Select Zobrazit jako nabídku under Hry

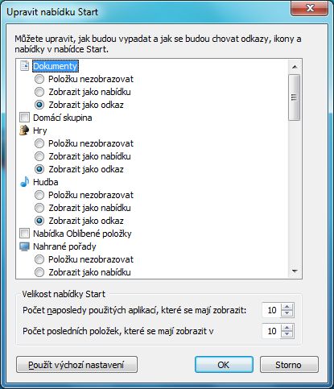(39, 156)
